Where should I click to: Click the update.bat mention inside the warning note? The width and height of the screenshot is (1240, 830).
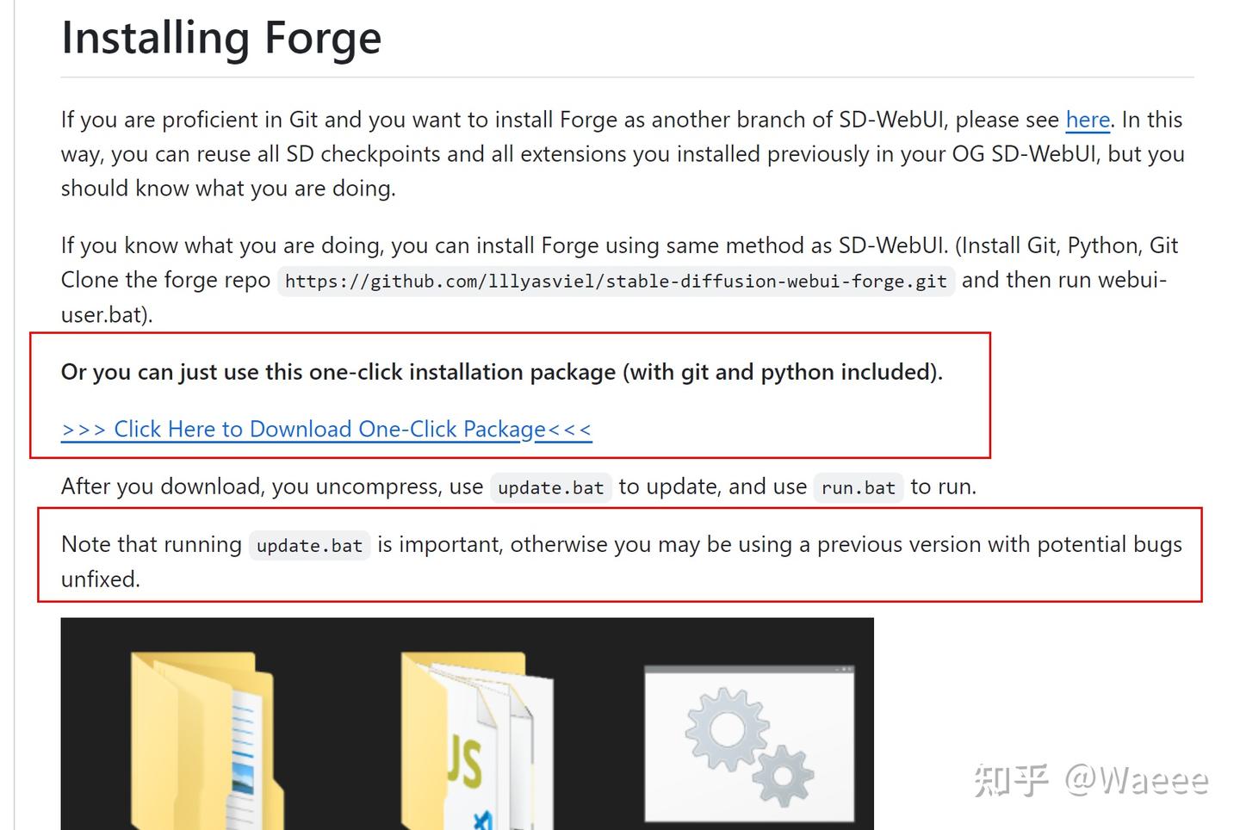(310, 545)
